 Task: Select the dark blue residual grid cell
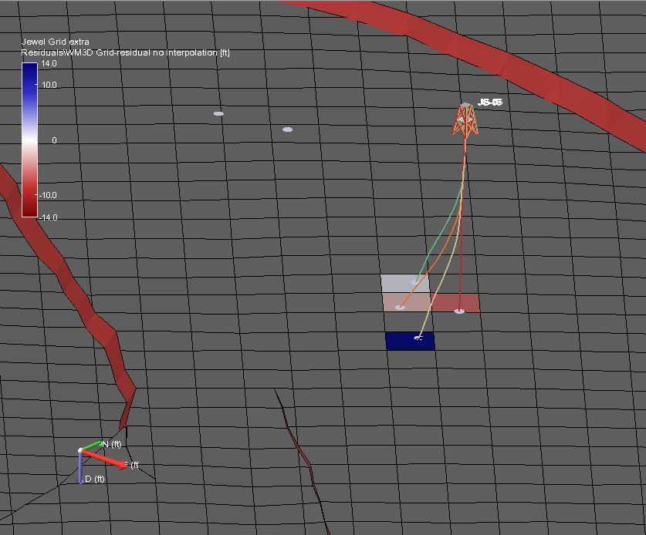[410, 341]
